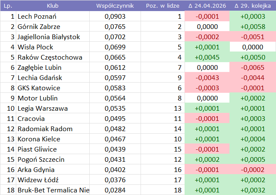Select Górnik Zabrze's +0,0058 cell

[x=253, y=27]
